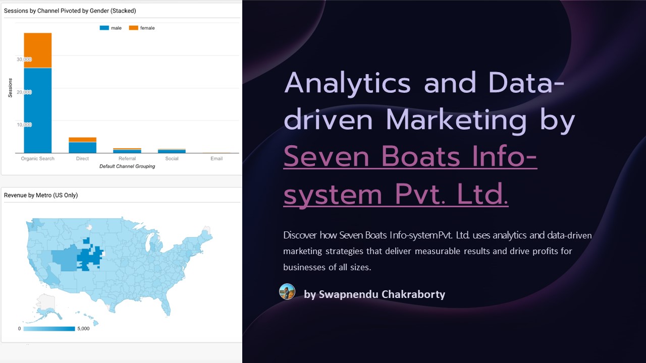Click the Social channel bar
Image resolution: width=646 pixels, height=363 pixels.
[172, 151]
